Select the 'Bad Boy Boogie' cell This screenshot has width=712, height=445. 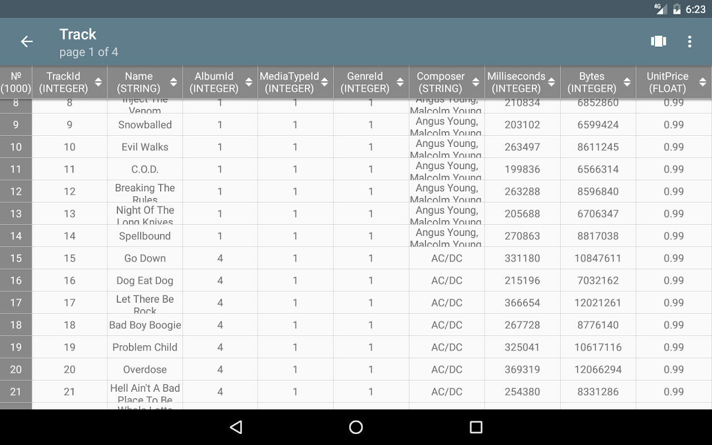pos(145,325)
